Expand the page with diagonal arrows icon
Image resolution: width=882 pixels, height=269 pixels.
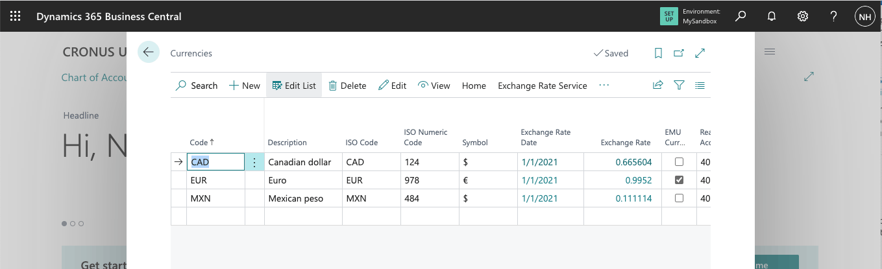[700, 53]
